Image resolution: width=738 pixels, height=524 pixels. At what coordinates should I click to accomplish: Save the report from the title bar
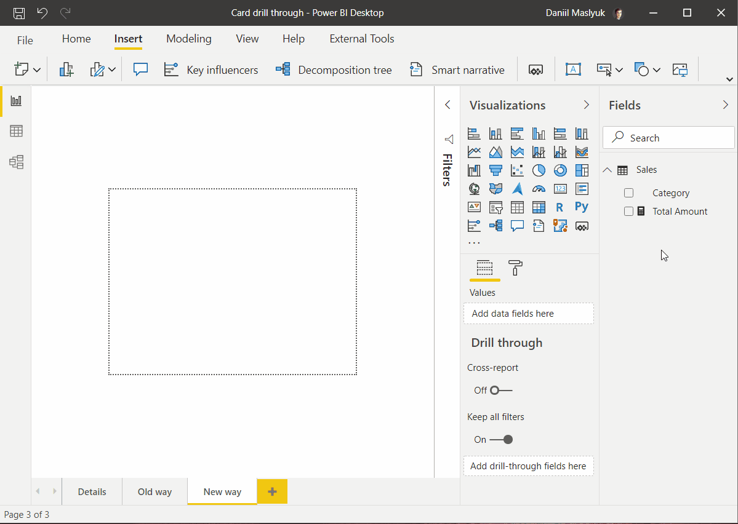click(x=19, y=13)
